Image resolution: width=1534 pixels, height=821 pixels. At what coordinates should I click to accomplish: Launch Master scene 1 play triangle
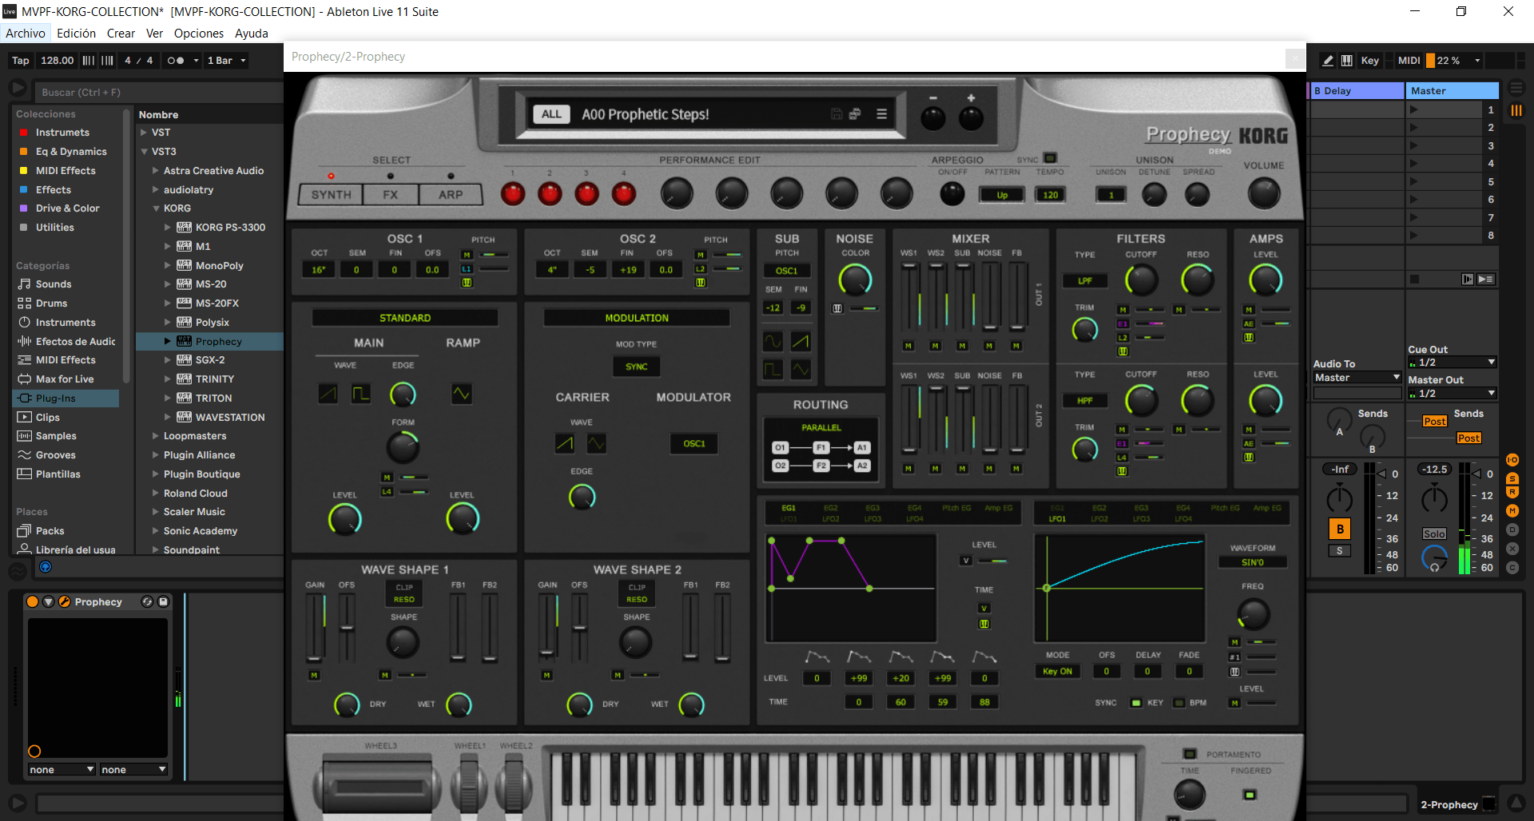1413,109
